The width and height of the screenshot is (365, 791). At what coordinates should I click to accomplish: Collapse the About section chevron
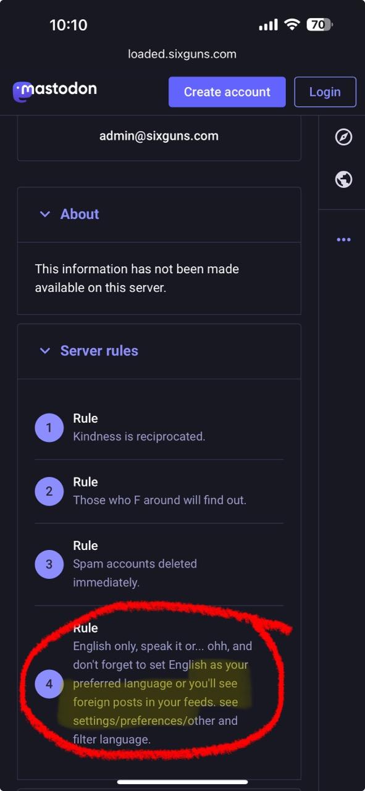pos(44,214)
